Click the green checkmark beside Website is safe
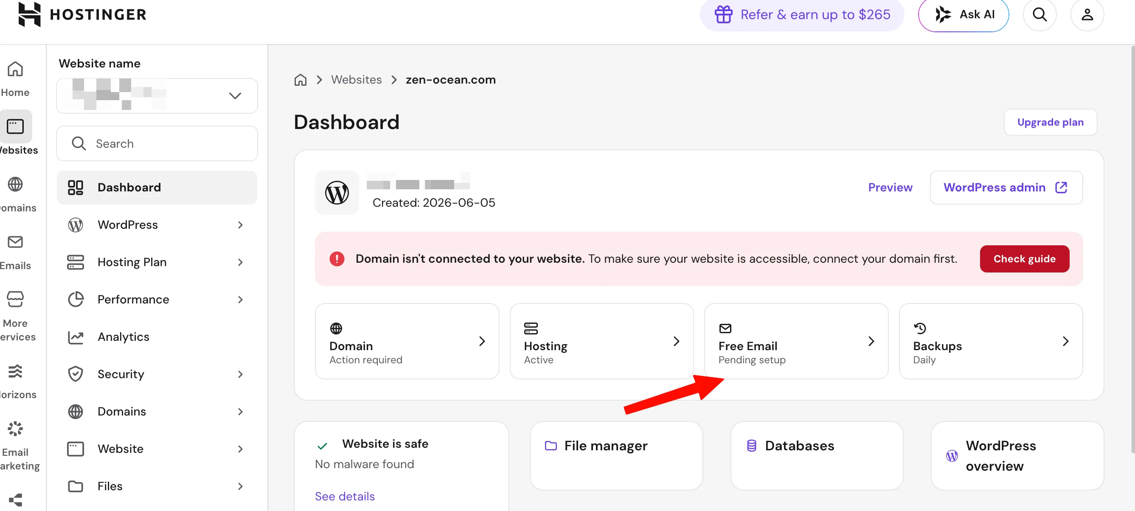The width and height of the screenshot is (1135, 511). [322, 446]
